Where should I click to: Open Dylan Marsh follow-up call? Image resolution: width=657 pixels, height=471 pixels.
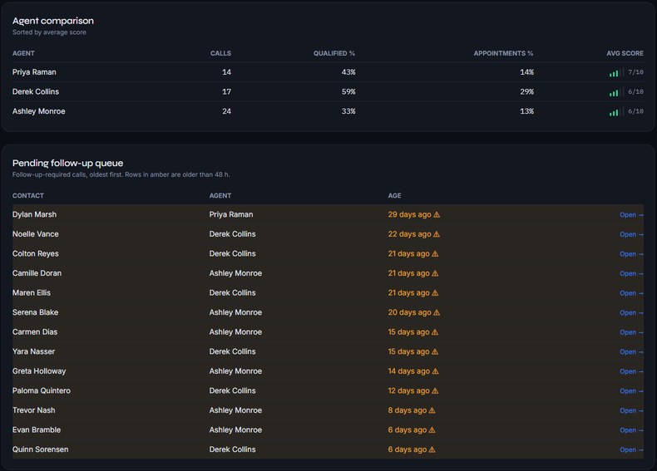(x=631, y=215)
